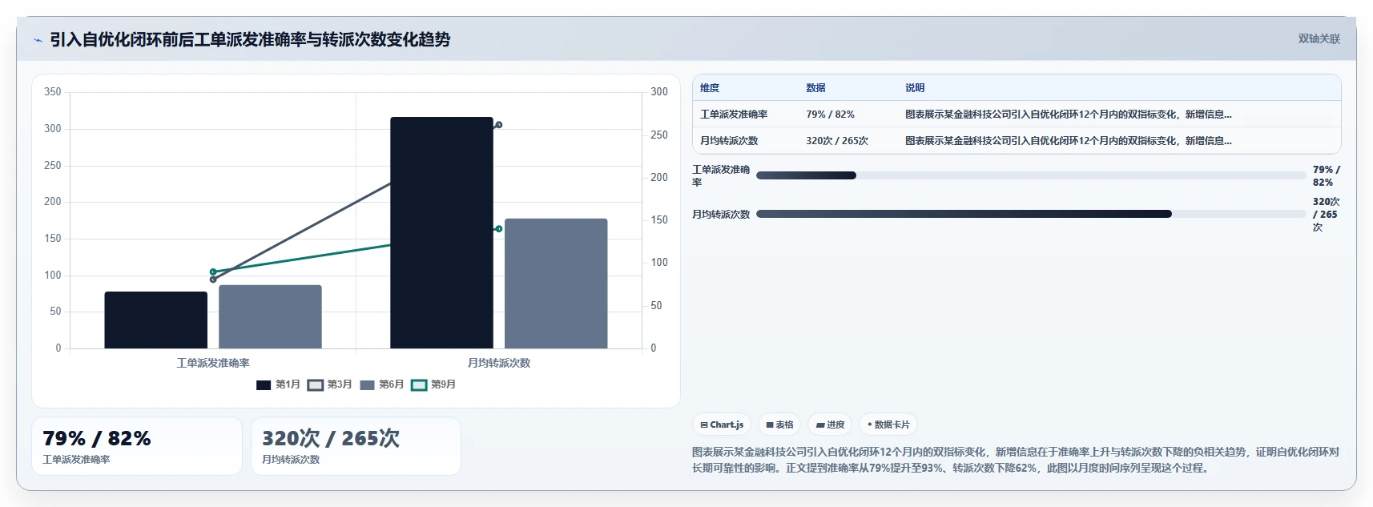The width and height of the screenshot is (1373, 507).
Task: Click the gray line point above 月均转派次数
Action: coord(499,125)
